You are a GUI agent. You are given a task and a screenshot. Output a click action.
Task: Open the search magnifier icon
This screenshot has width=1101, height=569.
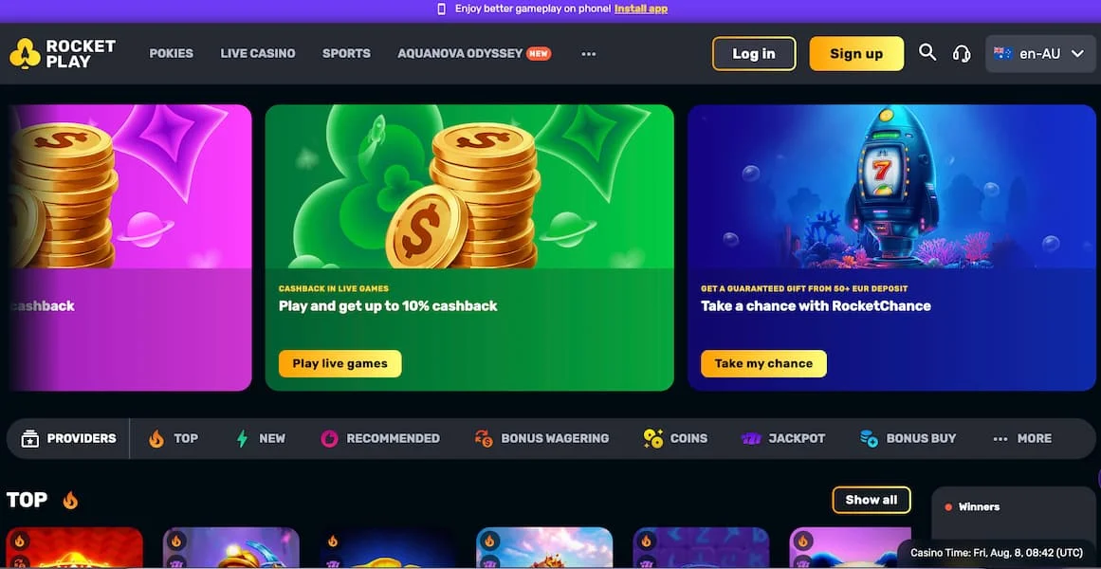click(x=927, y=53)
